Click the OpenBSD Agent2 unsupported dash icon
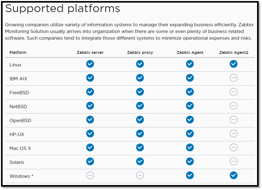This screenshot has width=262, height=190. (234, 120)
